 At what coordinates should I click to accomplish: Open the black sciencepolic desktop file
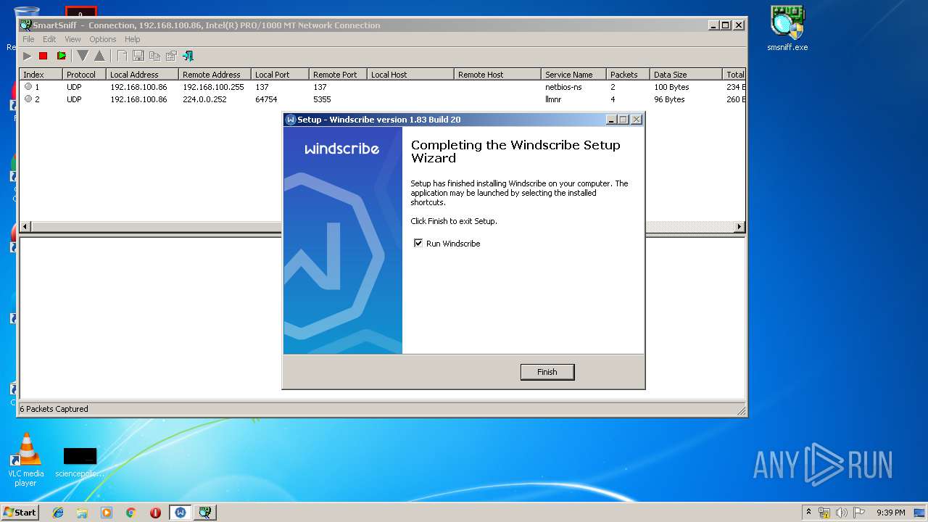80,463
